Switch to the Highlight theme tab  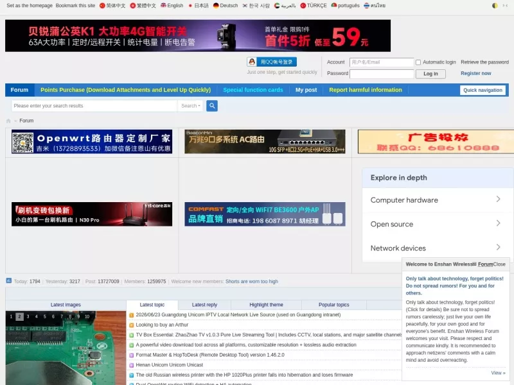266,305
